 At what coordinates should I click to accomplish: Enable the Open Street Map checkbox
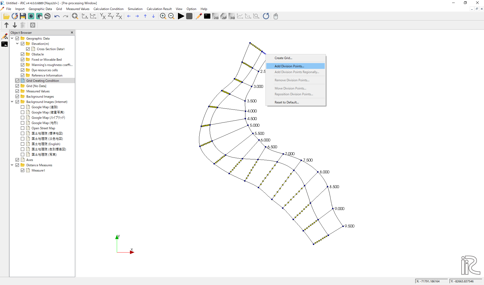(23, 128)
